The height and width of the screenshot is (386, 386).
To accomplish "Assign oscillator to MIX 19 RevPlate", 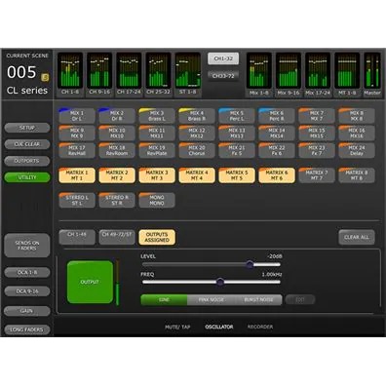I will coord(157,150).
